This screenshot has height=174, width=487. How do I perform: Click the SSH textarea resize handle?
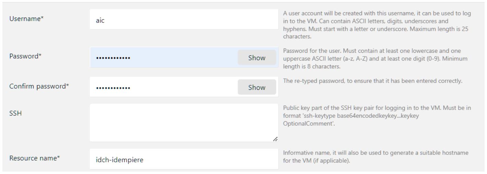coord(275,139)
